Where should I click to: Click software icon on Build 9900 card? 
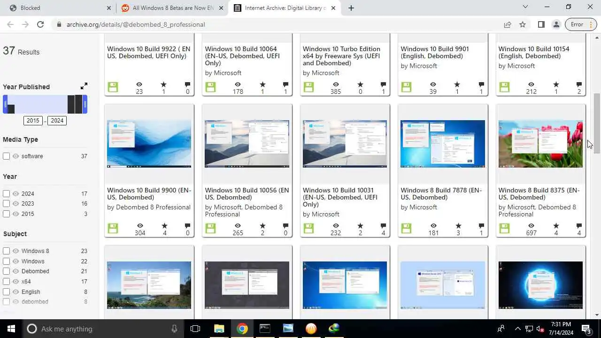point(113,228)
